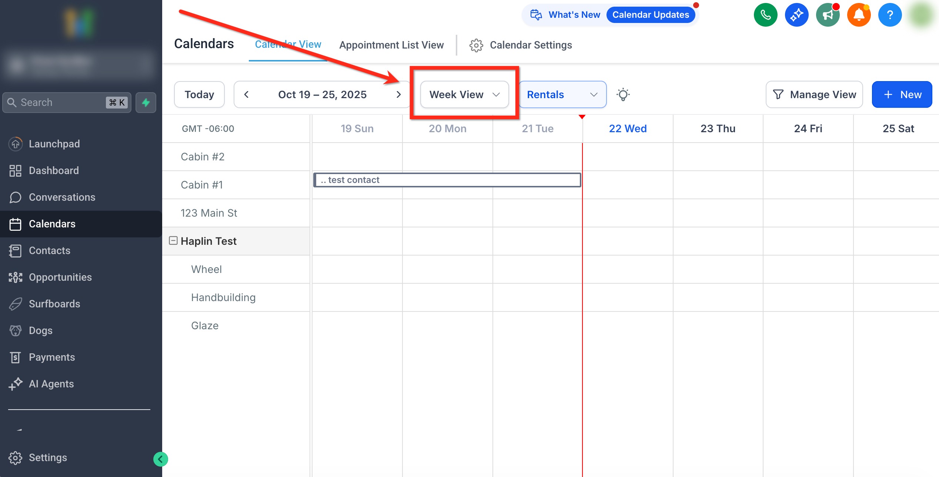Expand the Rentals calendar dropdown

coord(562,94)
